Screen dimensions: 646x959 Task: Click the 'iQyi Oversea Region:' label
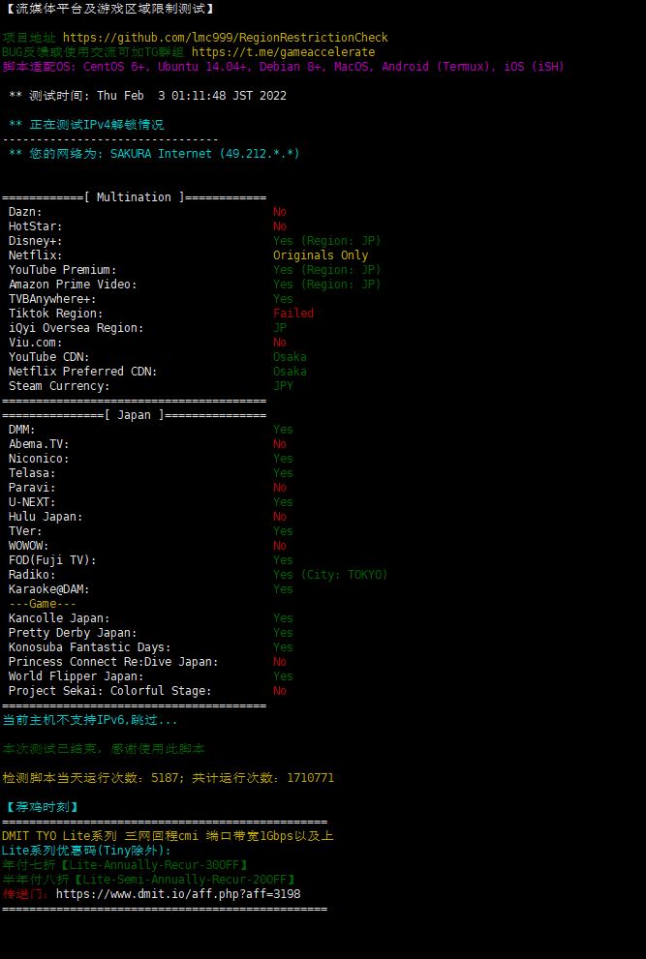76,328
